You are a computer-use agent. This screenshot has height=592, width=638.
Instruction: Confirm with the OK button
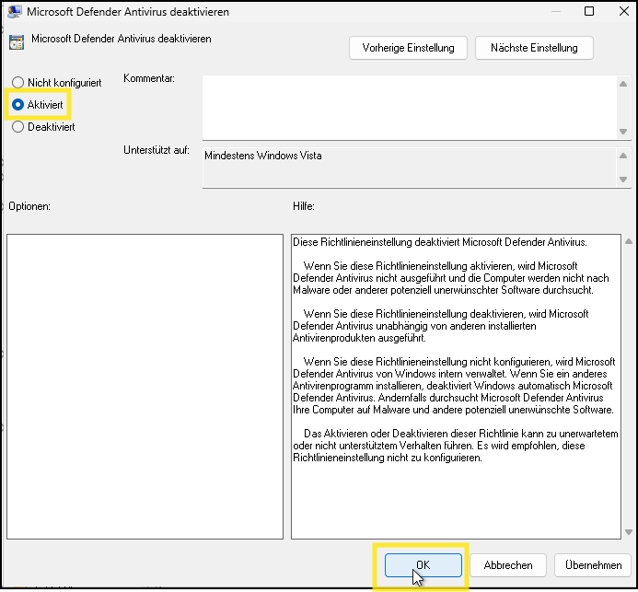click(423, 564)
